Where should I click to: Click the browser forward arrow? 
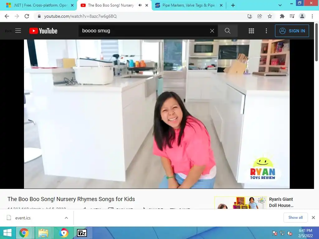coord(17,16)
